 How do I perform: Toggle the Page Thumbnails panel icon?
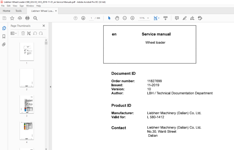[4, 28]
